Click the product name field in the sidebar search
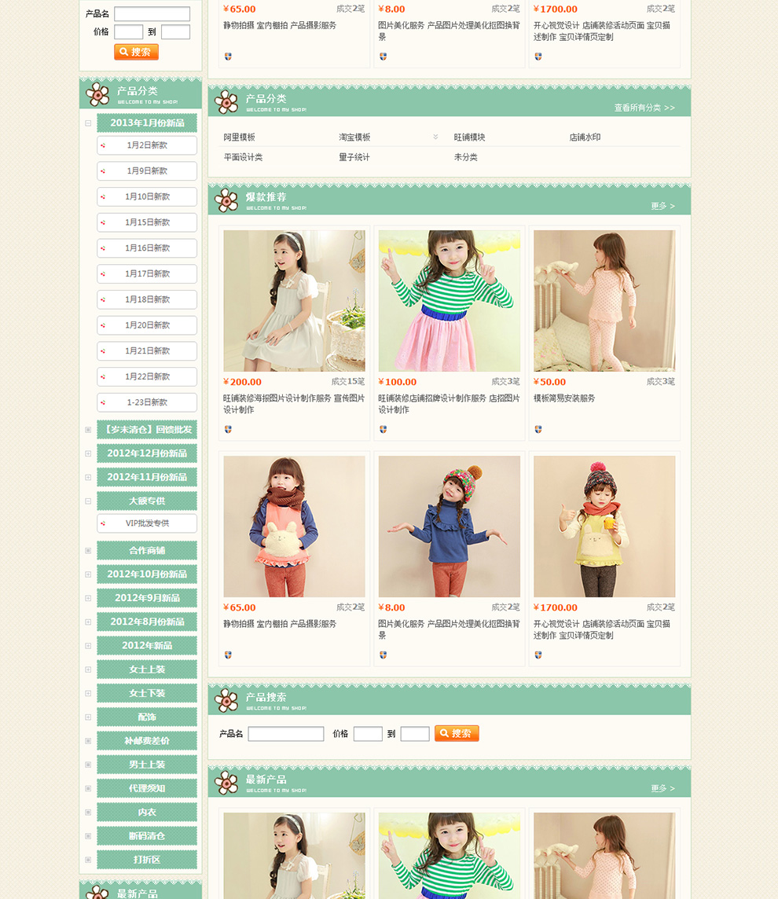 pyautogui.click(x=152, y=14)
